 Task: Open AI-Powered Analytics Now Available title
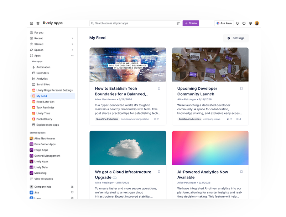point(203,175)
